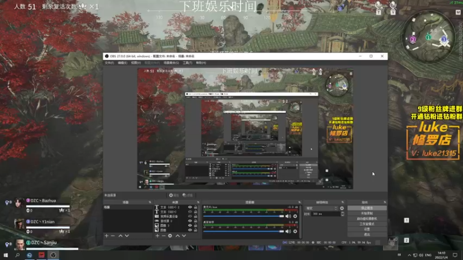Pop out the sources dock panel
The height and width of the screenshot is (260, 463).
pyautogui.click(x=198, y=202)
